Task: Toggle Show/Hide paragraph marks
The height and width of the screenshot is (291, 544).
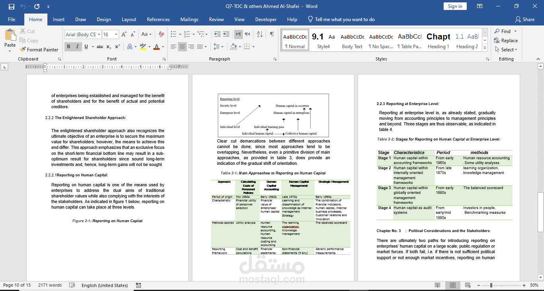Action: coord(272,35)
